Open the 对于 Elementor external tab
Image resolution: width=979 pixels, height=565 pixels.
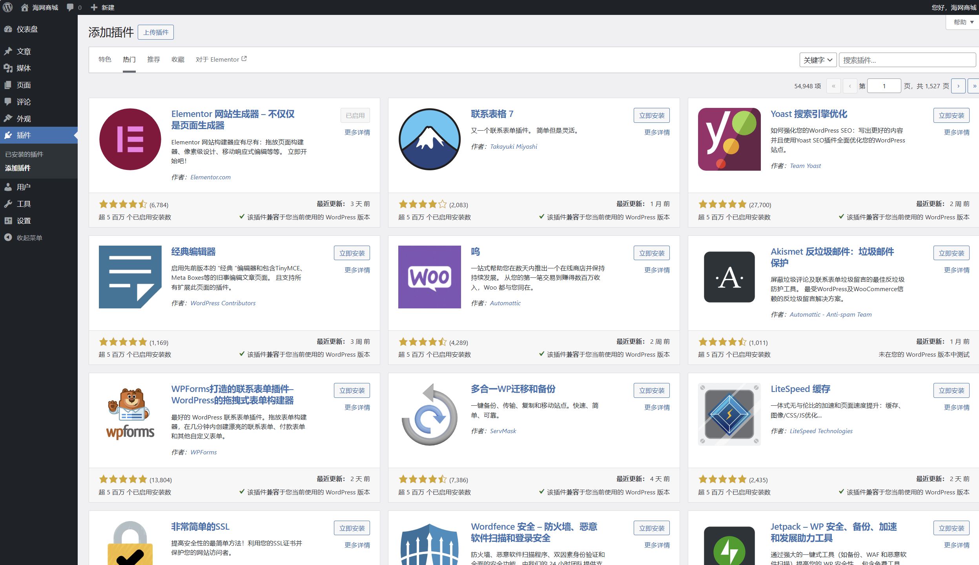tap(221, 59)
